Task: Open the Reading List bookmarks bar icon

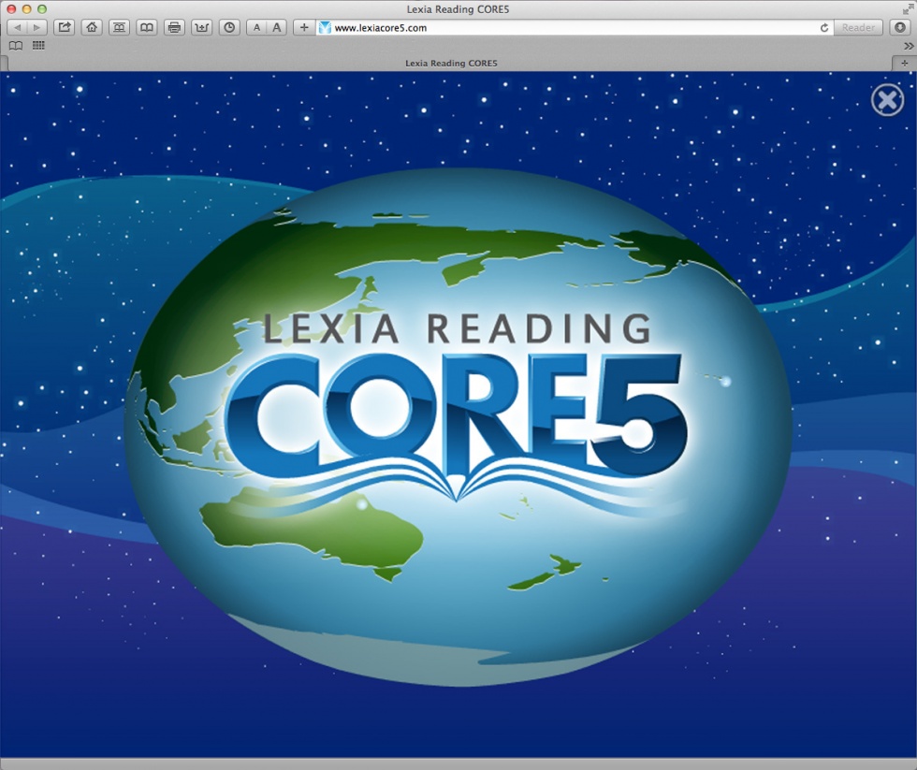Action: [15, 45]
